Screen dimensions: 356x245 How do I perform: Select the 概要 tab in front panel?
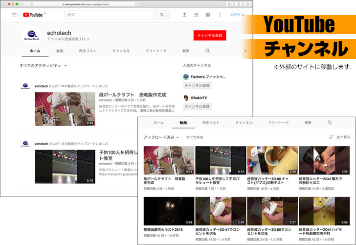[x=308, y=122]
